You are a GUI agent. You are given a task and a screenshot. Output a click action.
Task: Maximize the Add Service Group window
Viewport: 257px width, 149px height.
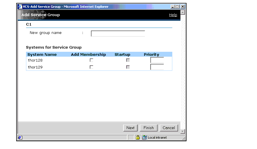pos(178,7)
